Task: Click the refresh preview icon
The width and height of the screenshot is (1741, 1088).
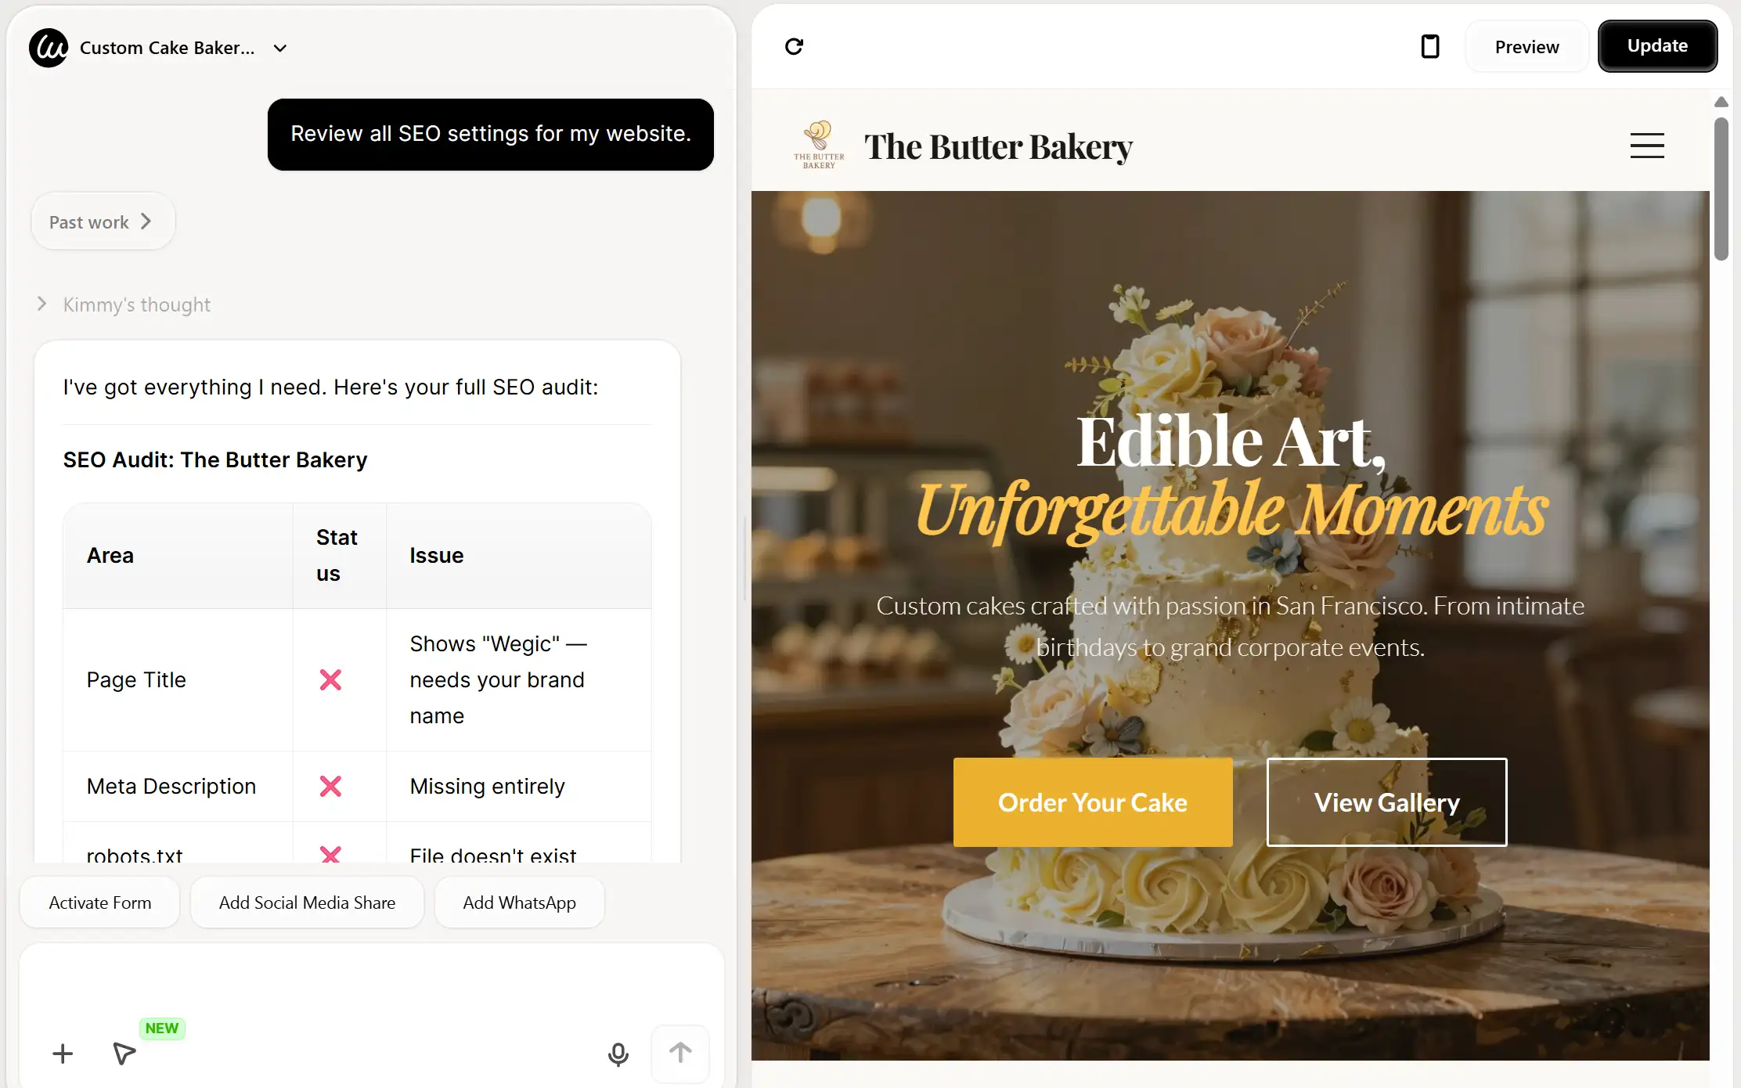Action: tap(794, 47)
